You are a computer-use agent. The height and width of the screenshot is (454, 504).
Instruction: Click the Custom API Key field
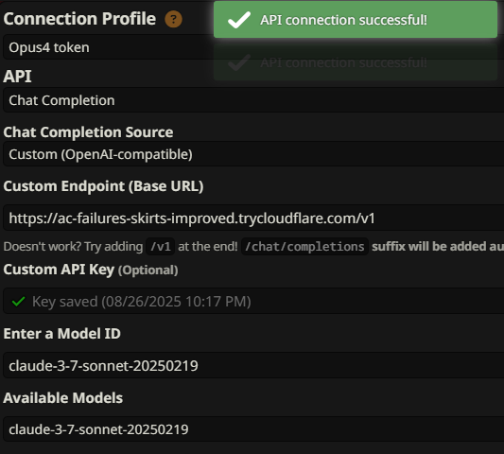pos(253,302)
